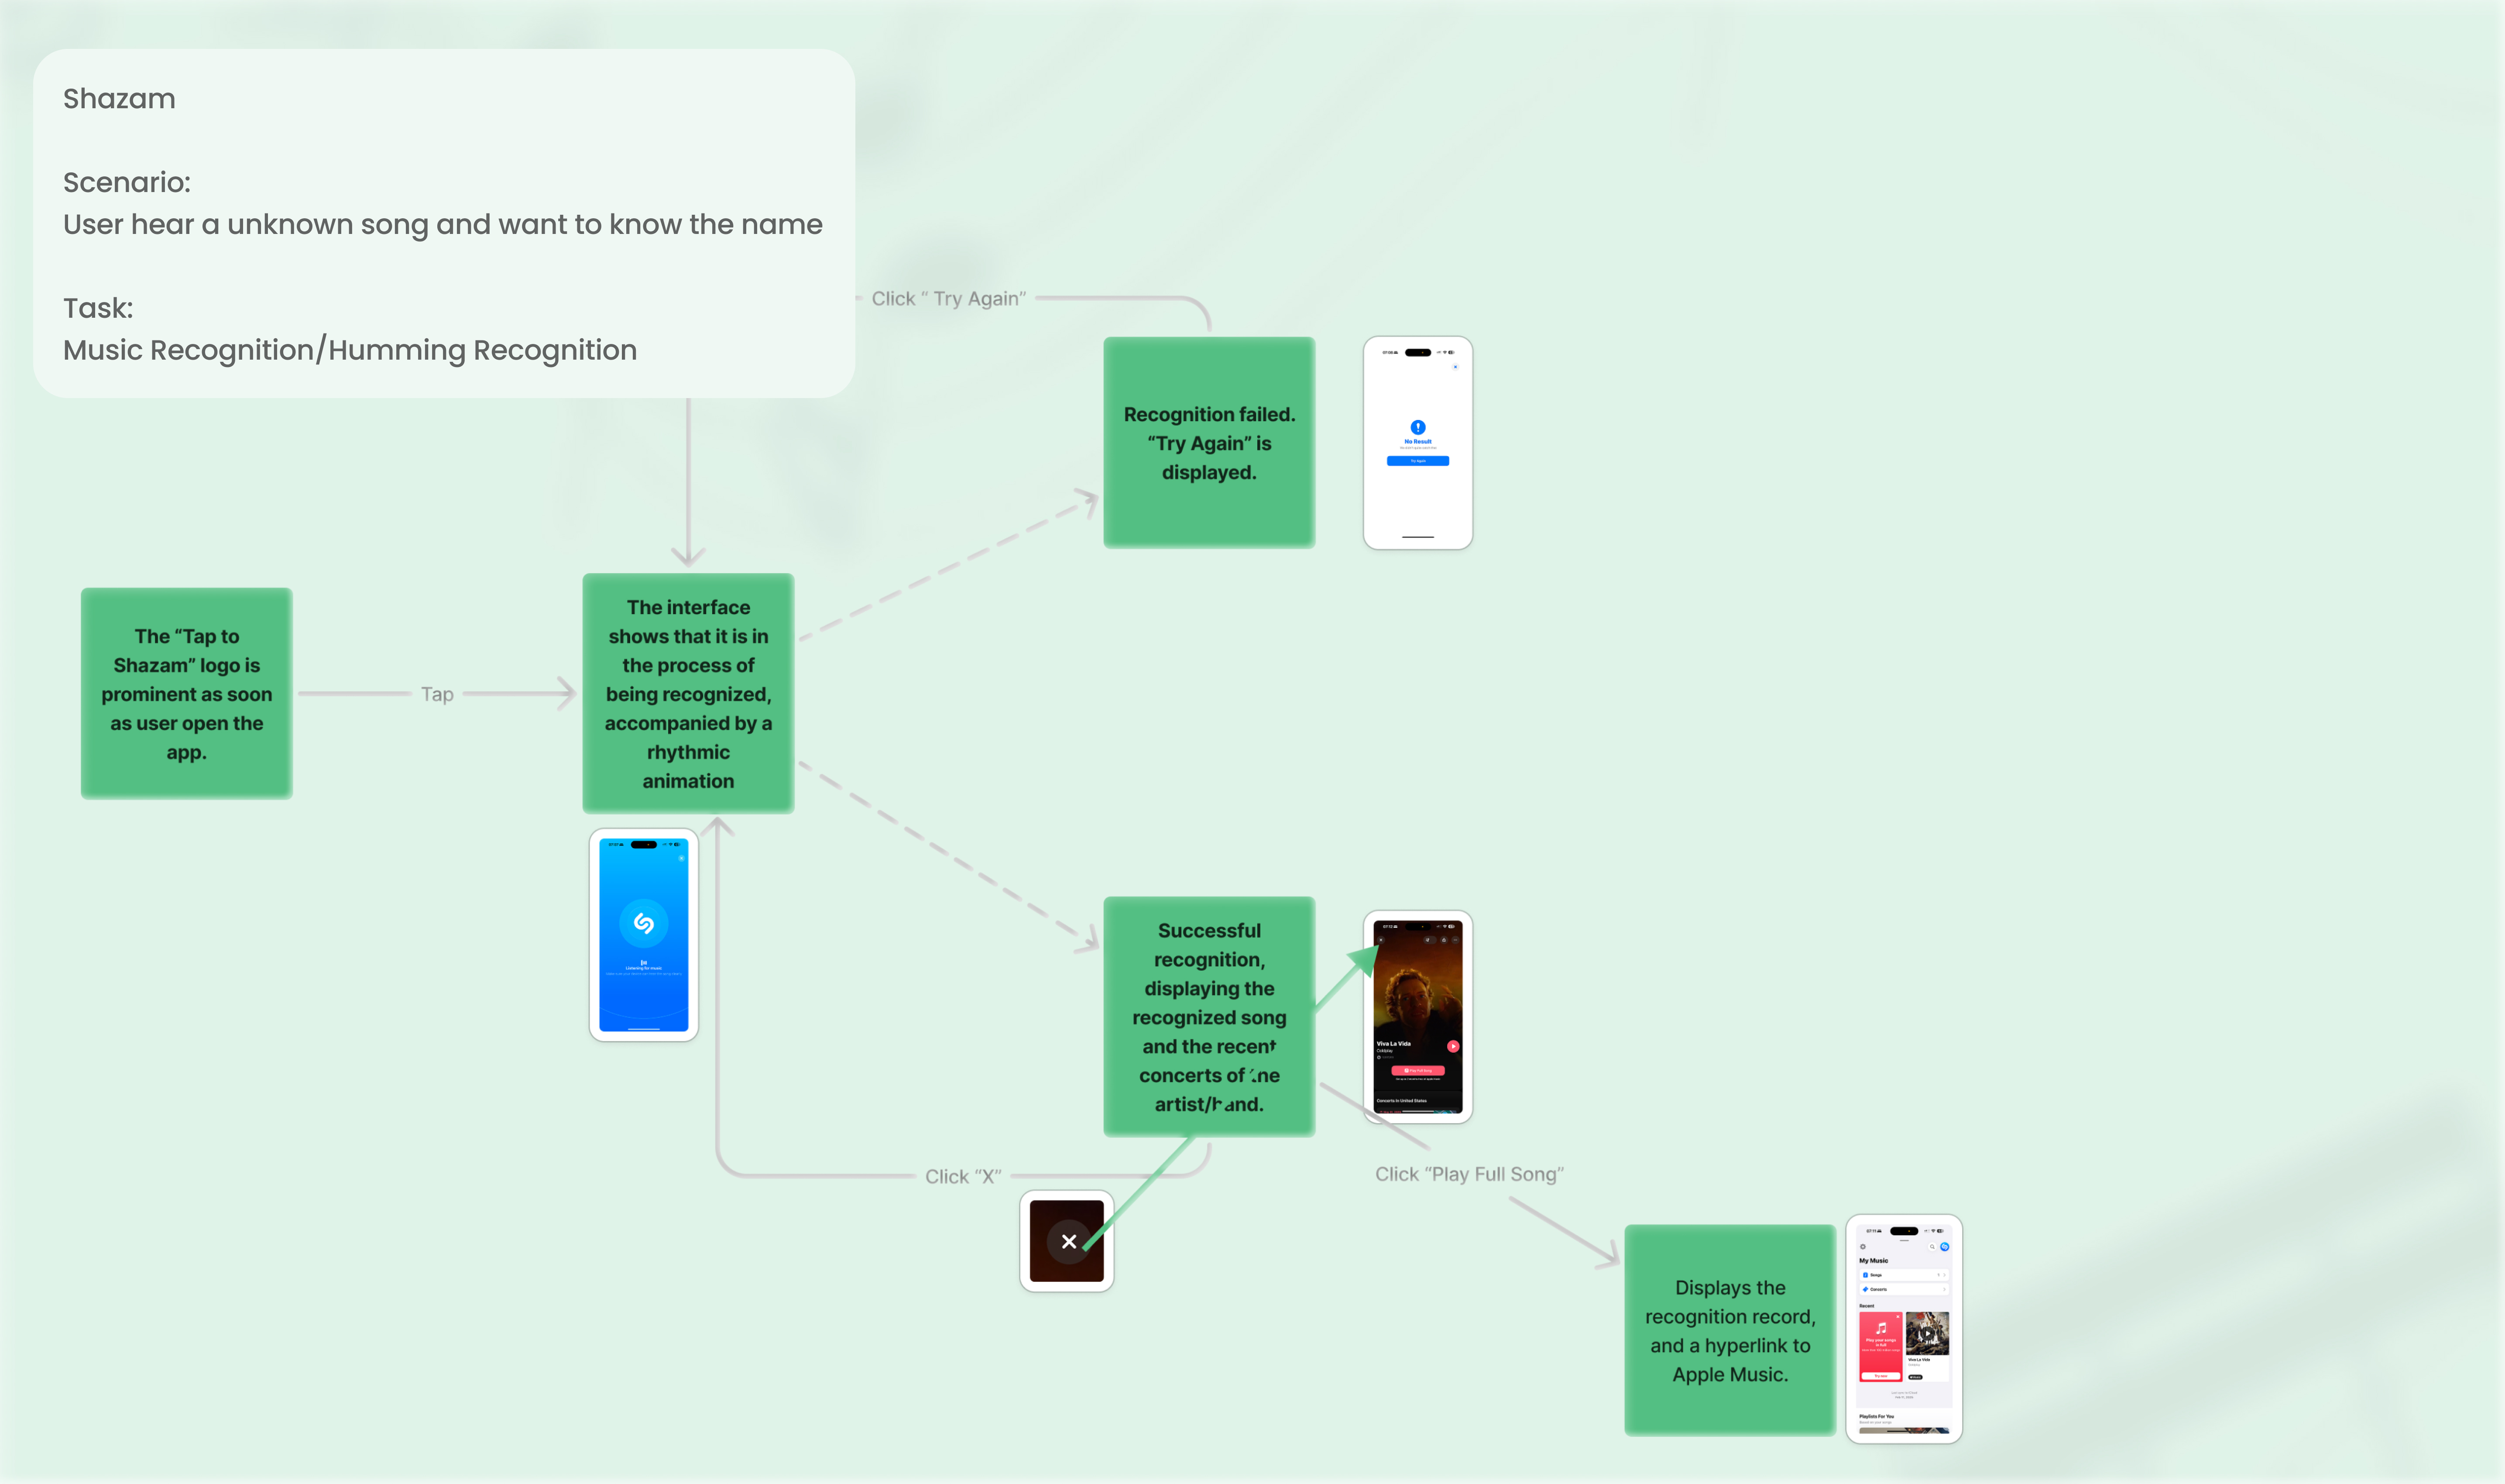The image size is (2505, 1484).
Task: Select the Displays the recognition record green box
Action: click(x=1730, y=1330)
